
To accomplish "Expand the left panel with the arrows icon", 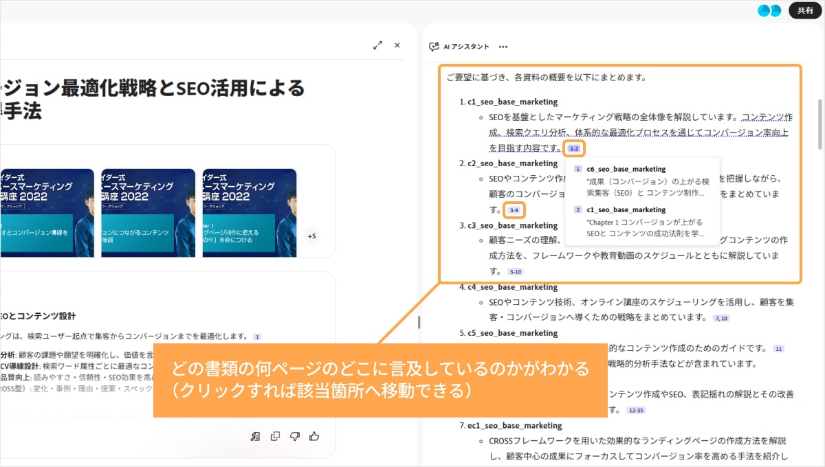I will [377, 45].
